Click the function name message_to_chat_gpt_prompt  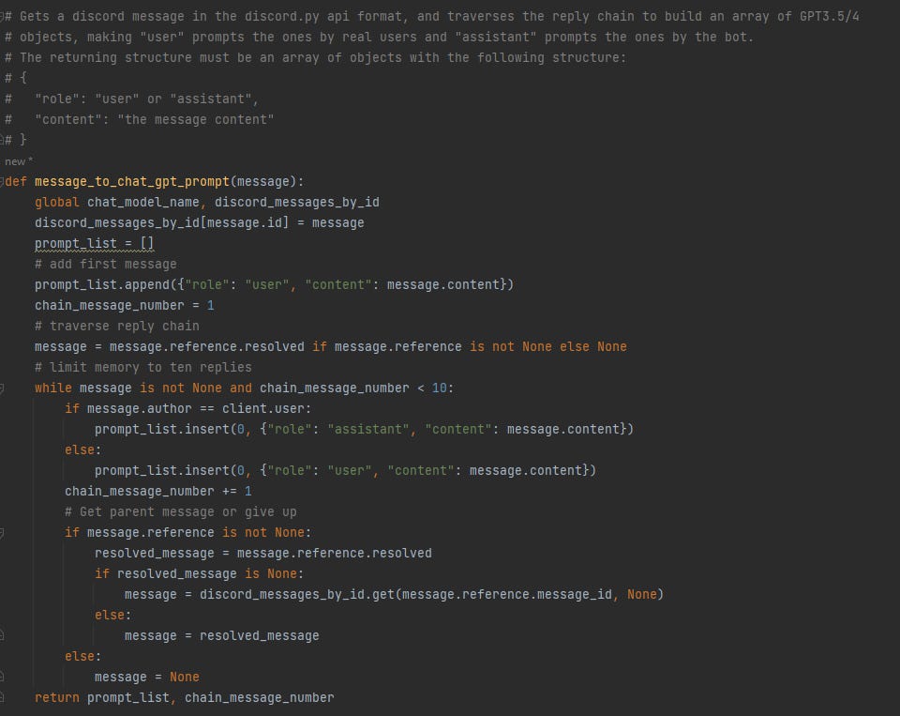[x=132, y=182]
